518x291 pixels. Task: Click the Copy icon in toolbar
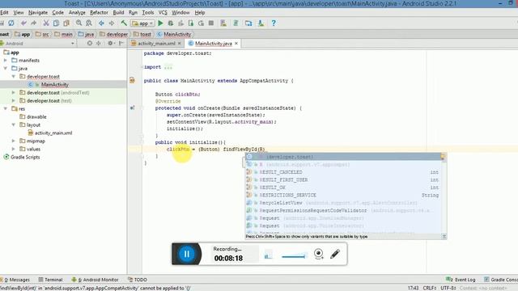pos(56,23)
